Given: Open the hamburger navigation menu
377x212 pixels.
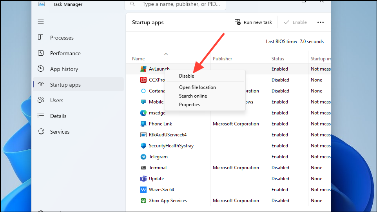Looking at the screenshot, I should pos(41,22).
